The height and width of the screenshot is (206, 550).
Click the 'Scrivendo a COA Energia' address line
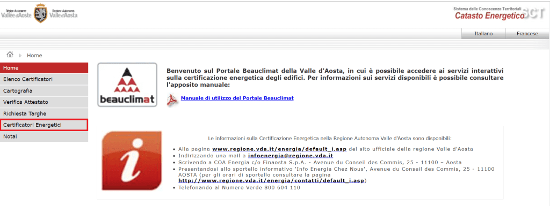(320, 162)
